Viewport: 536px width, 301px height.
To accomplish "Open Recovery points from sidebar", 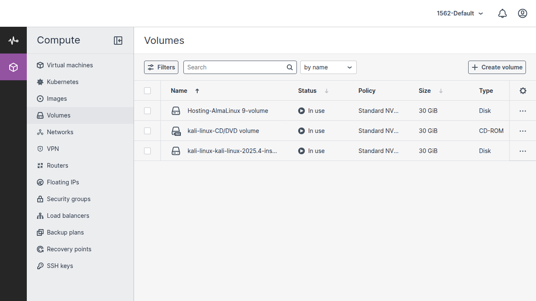I will (x=80, y=249).
